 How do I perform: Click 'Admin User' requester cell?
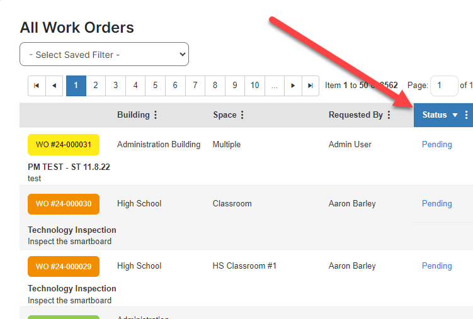tap(350, 145)
